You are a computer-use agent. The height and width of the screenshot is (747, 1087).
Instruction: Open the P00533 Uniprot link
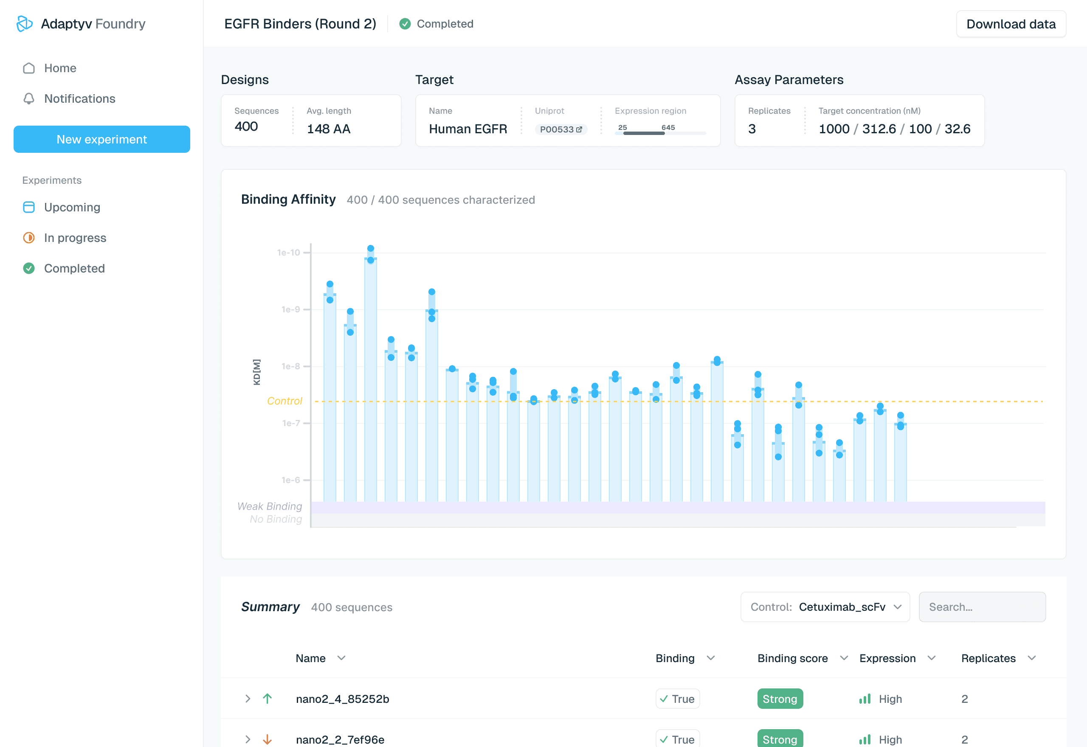click(x=561, y=129)
